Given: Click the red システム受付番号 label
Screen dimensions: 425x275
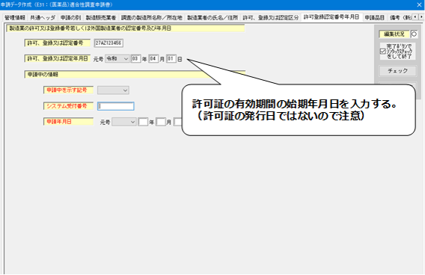Looking at the screenshot, I should pyautogui.click(x=68, y=106).
